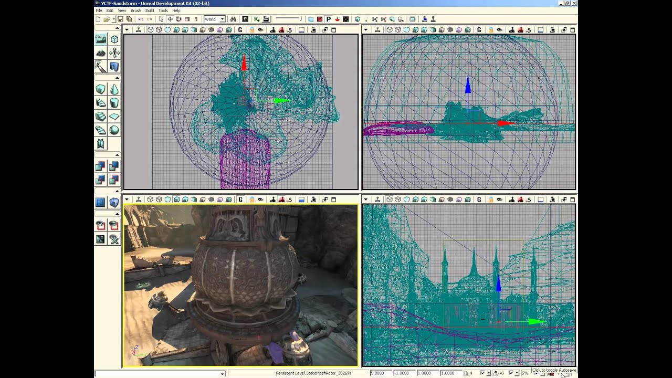Hide selected actors icon
This screenshot has width=672, height=378.
pyautogui.click(x=114, y=226)
